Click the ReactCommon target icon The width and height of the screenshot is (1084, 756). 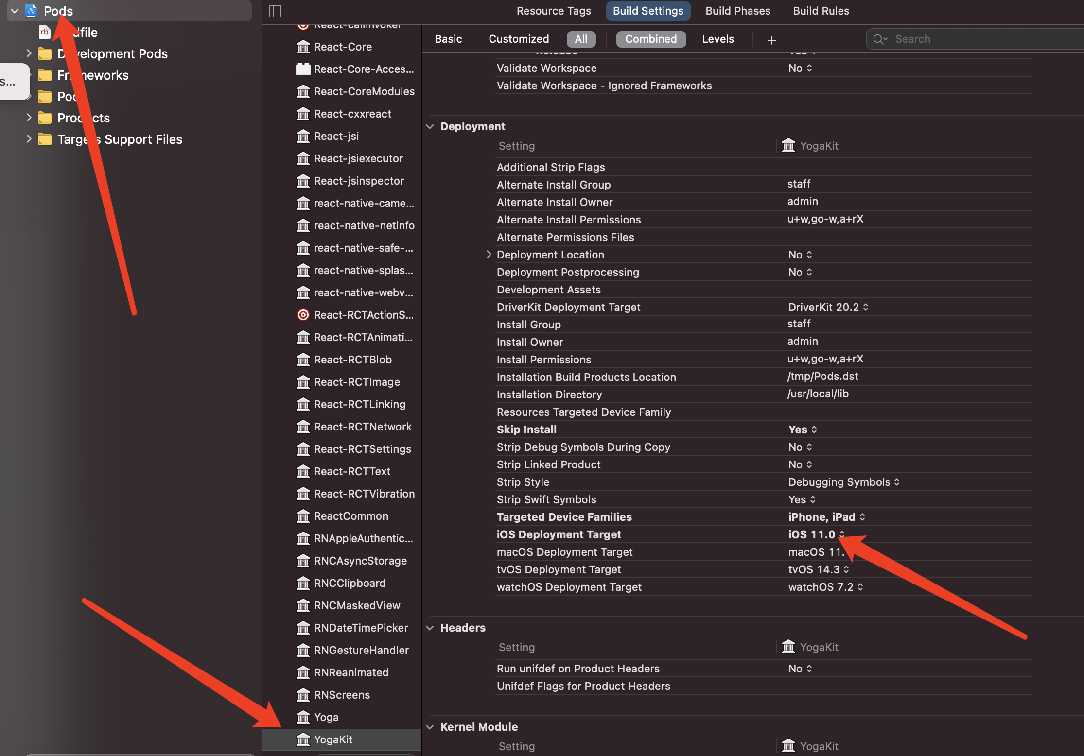[303, 516]
